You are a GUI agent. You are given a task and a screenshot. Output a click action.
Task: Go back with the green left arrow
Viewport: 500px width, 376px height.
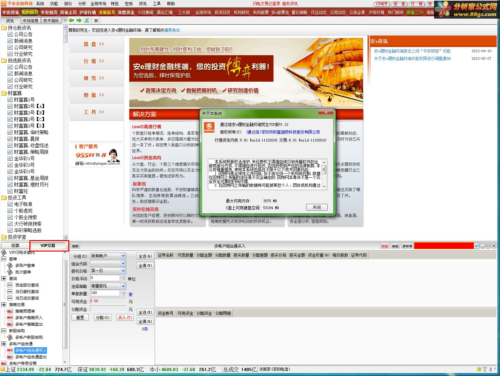point(71,20)
